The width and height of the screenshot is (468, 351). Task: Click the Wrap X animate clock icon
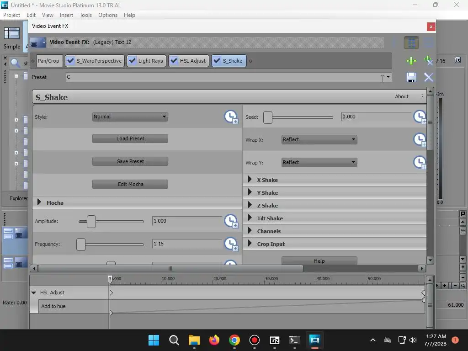point(420,139)
